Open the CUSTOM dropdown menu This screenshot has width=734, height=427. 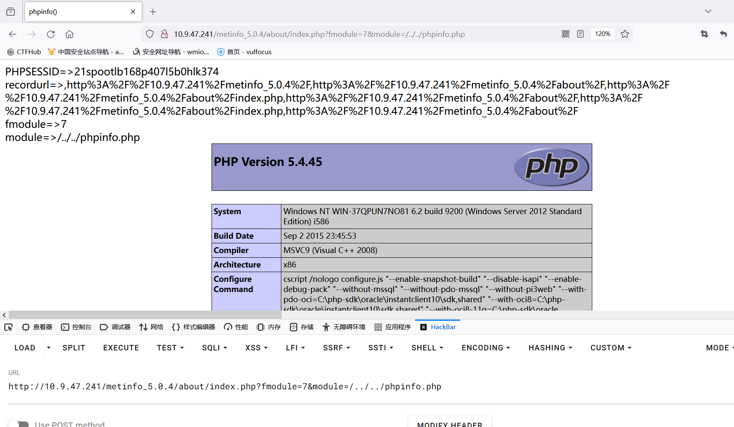tap(611, 348)
